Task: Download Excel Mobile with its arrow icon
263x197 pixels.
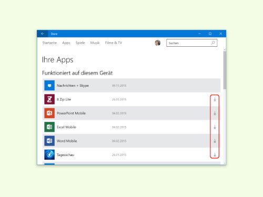Action: (215, 127)
